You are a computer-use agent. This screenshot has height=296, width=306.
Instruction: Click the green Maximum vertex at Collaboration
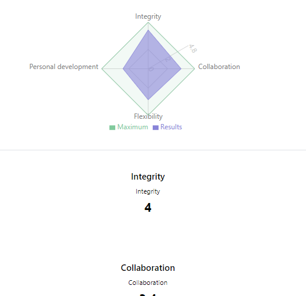click(x=194, y=68)
